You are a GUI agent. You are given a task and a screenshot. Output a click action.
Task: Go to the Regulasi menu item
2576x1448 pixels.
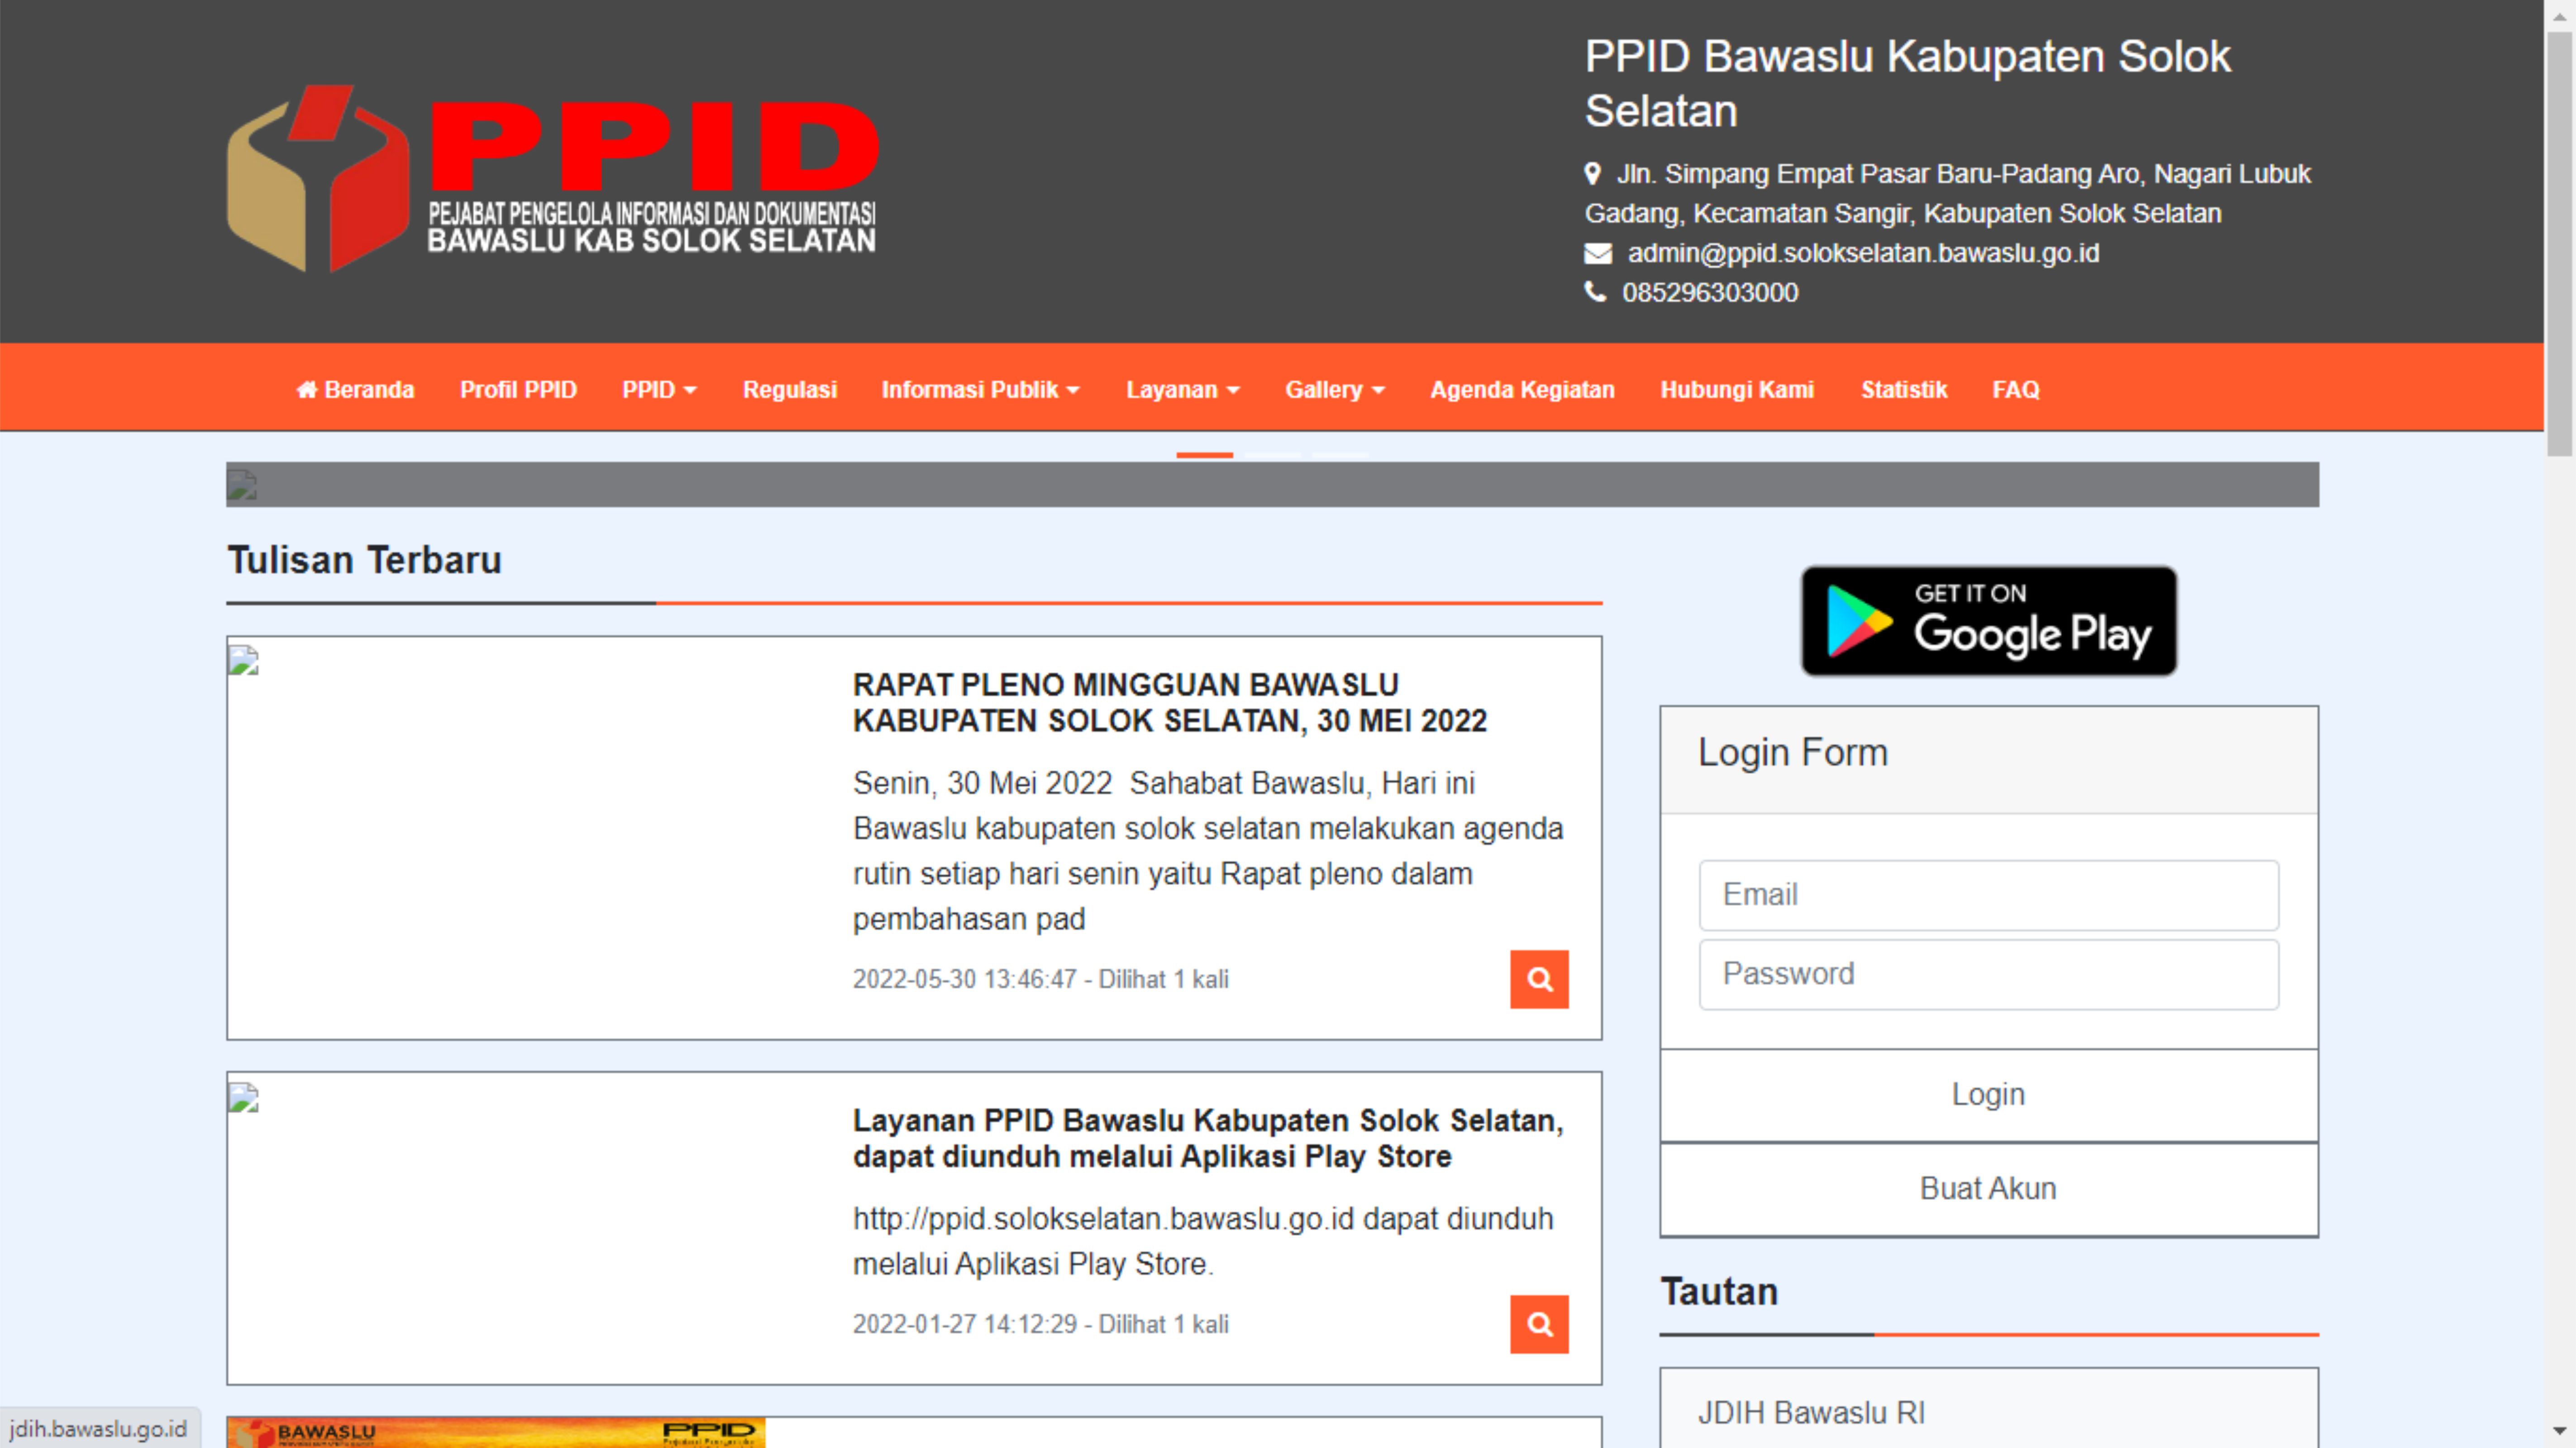789,390
